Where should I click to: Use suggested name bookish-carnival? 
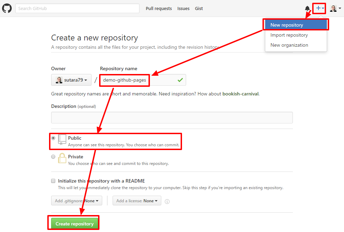tap(240, 94)
